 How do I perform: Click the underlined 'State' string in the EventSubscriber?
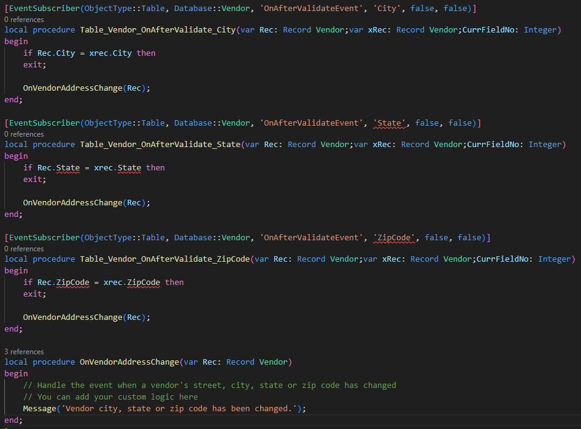coord(389,123)
